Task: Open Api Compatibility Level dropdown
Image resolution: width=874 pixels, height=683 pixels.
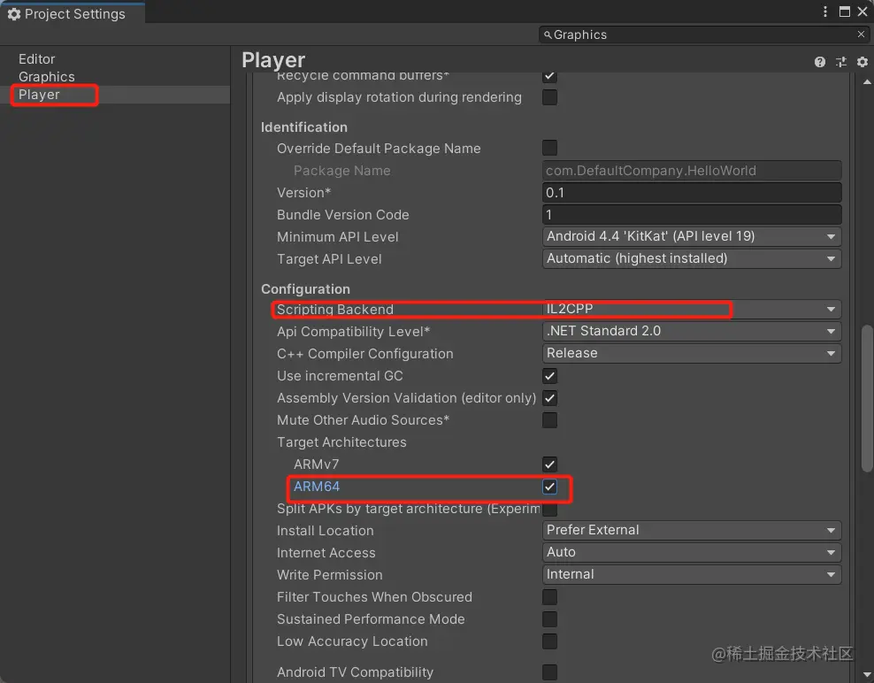Action: pyautogui.click(x=692, y=331)
